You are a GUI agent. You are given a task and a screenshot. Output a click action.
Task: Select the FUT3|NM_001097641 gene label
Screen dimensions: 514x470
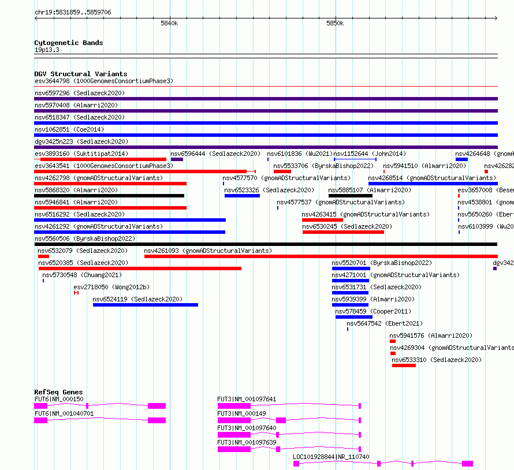pos(247,399)
